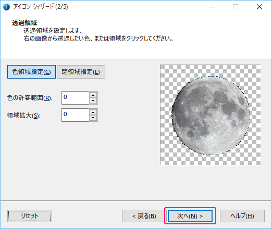This screenshot has height=229, width=272.
Task: Increase 領域拡大 value with up arrow
Action: pyautogui.click(x=93, y=112)
